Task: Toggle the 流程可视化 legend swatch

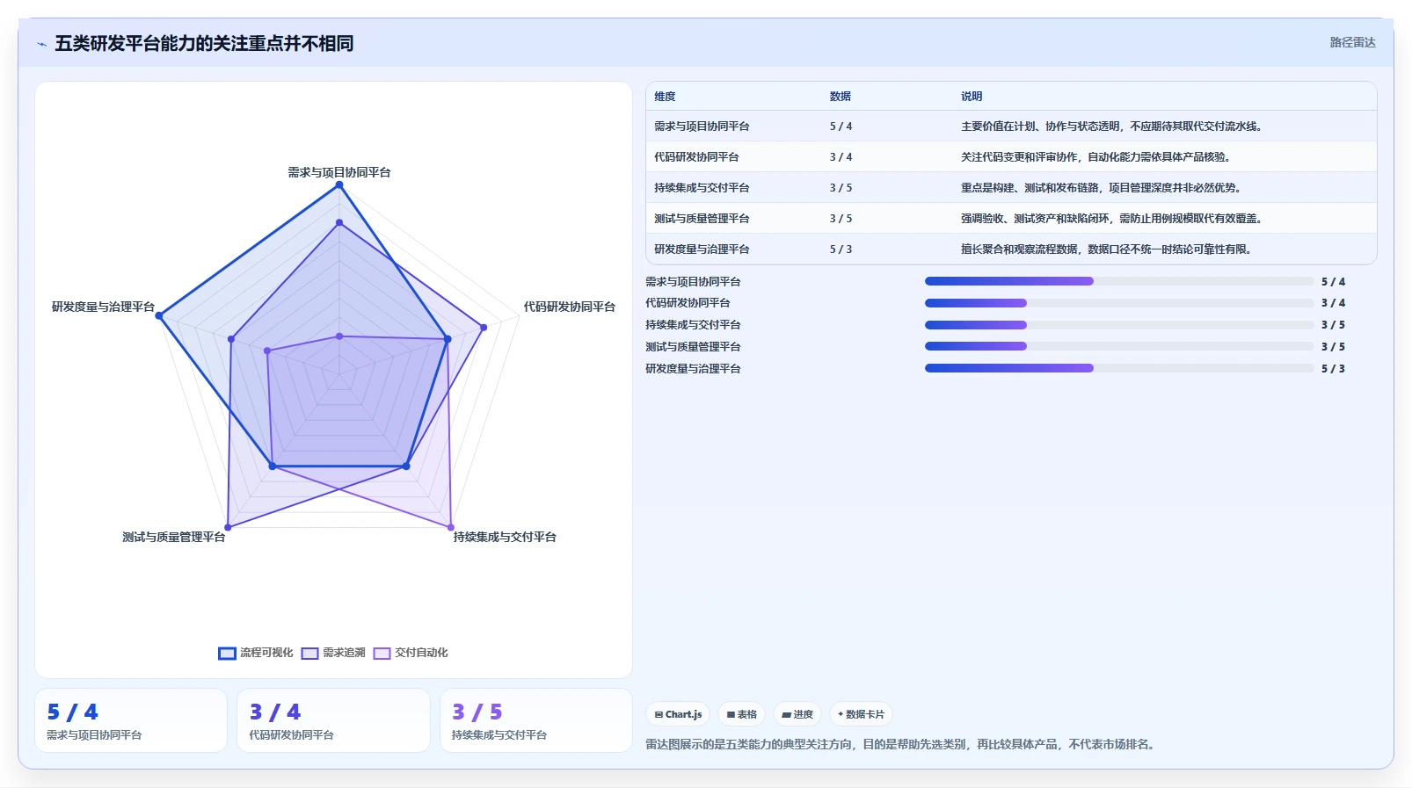Action: (227, 653)
